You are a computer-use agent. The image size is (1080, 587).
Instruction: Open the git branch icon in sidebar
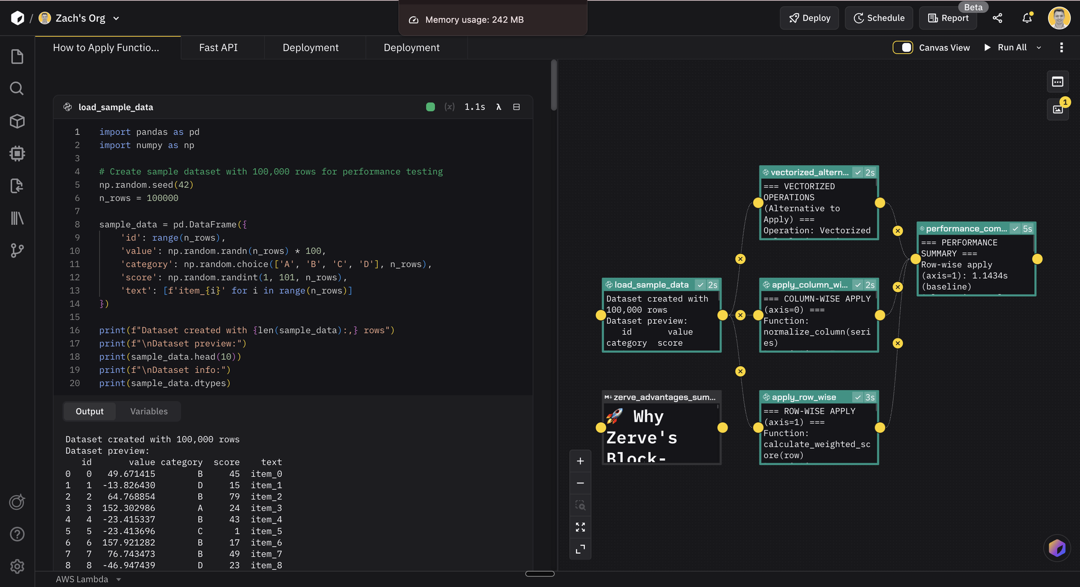[x=17, y=250]
